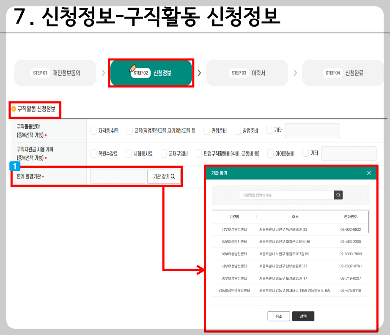Check 면접구직활동비(식비, 교통비 등)
This screenshot has height=335, width=390.
[198, 153]
